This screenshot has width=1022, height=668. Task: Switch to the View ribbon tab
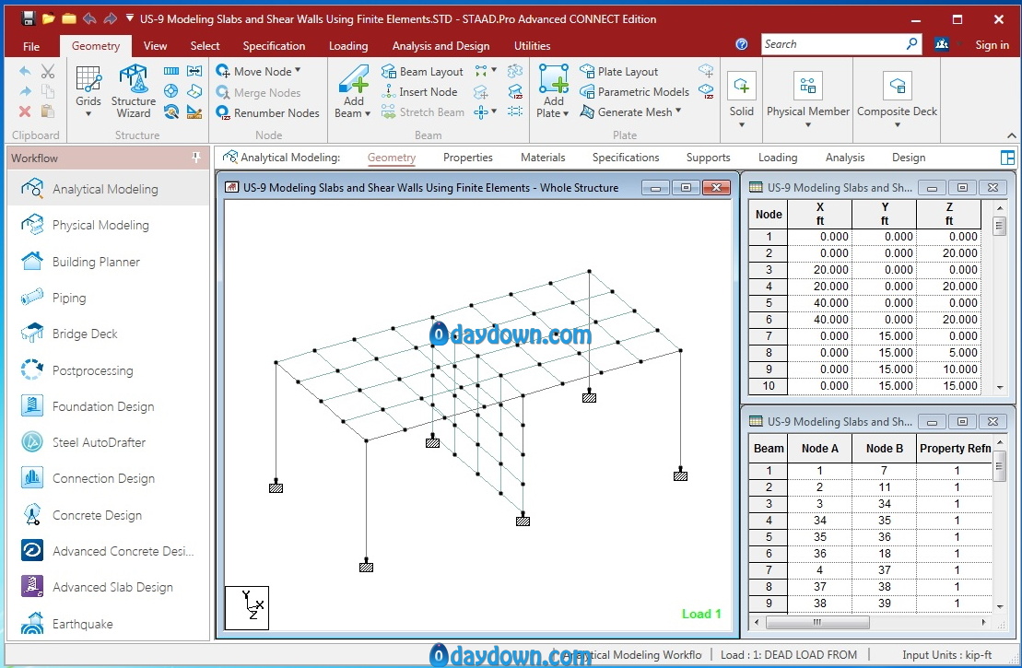(155, 46)
